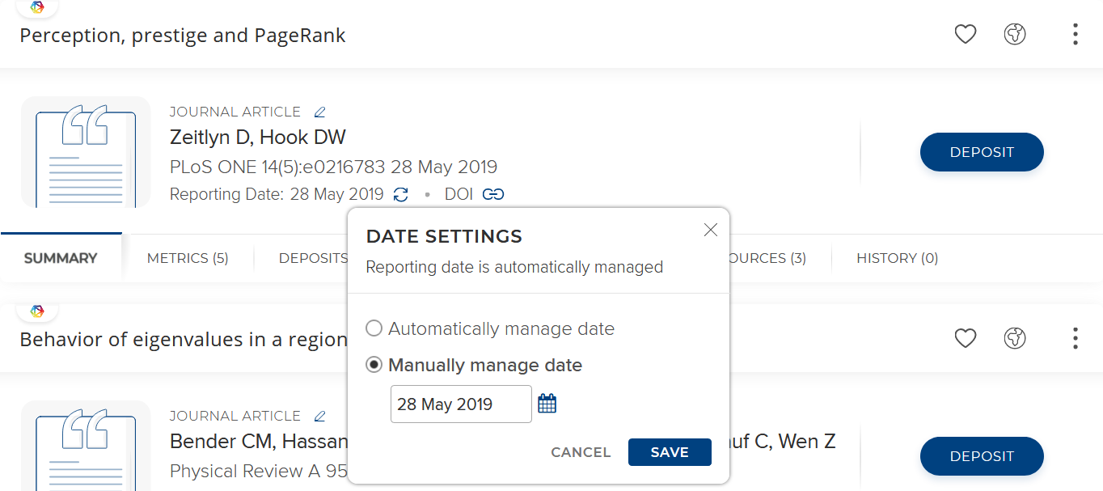Favourite the Behavior of eigenvalues publication
The width and height of the screenshot is (1103, 491).
tap(966, 338)
